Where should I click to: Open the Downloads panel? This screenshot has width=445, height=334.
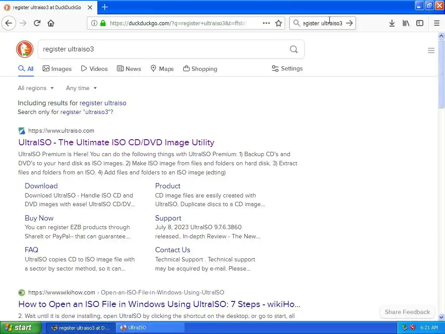(392, 23)
